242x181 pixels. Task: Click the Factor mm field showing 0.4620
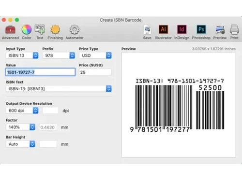pos(48,127)
